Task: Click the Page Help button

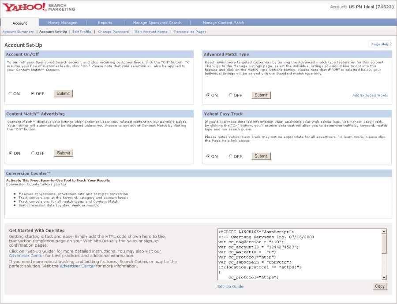Action: coord(379,44)
